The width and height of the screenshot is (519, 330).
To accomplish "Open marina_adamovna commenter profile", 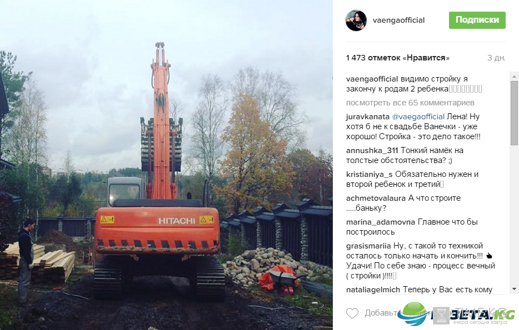I will (x=381, y=222).
